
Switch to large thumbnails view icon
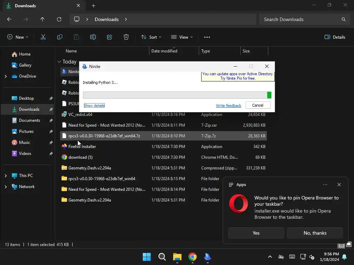349,244
